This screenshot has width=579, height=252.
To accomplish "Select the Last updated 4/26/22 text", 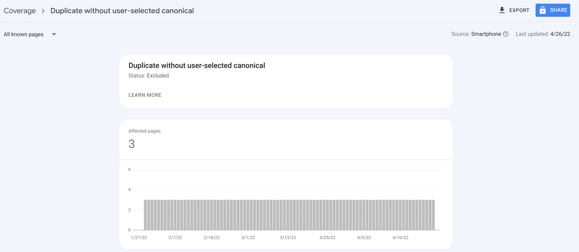I will (543, 34).
